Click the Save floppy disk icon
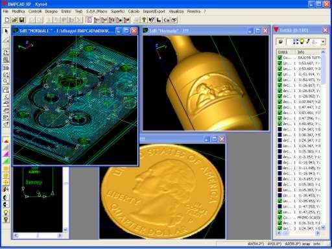Screen dimensions: 332x249 21,20
